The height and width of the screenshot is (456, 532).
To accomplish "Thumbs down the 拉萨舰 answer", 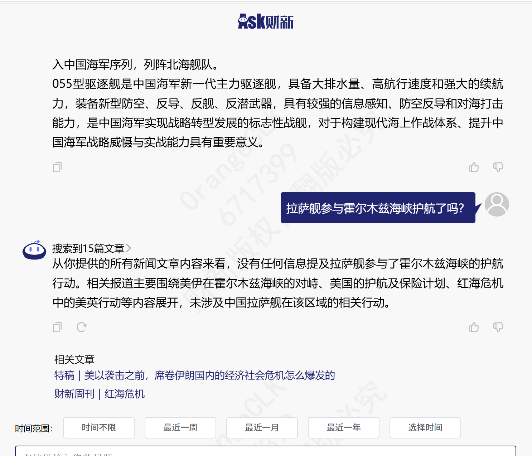I will click(x=498, y=327).
